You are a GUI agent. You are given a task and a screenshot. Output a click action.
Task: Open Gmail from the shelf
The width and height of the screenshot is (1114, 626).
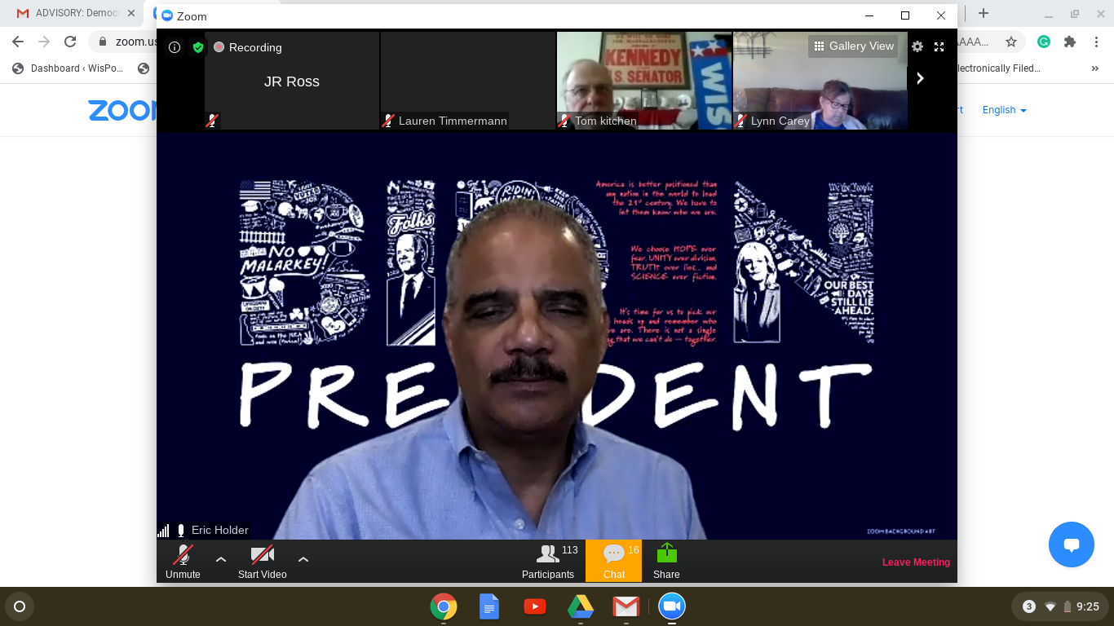626,606
